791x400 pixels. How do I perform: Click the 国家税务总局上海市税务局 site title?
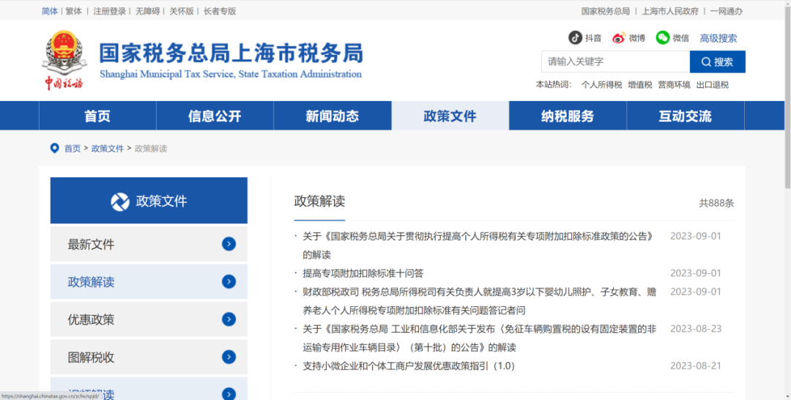coord(231,53)
